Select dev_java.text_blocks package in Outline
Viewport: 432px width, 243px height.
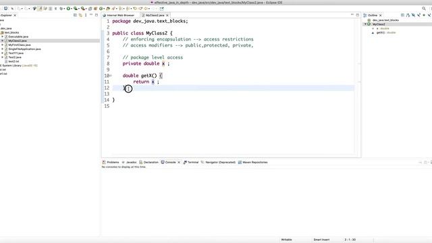pos(385,20)
